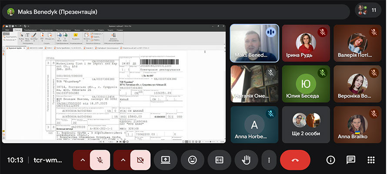The height and width of the screenshot is (174, 387).
Task: Click the Объединить combine files icon
Action: point(50,35)
